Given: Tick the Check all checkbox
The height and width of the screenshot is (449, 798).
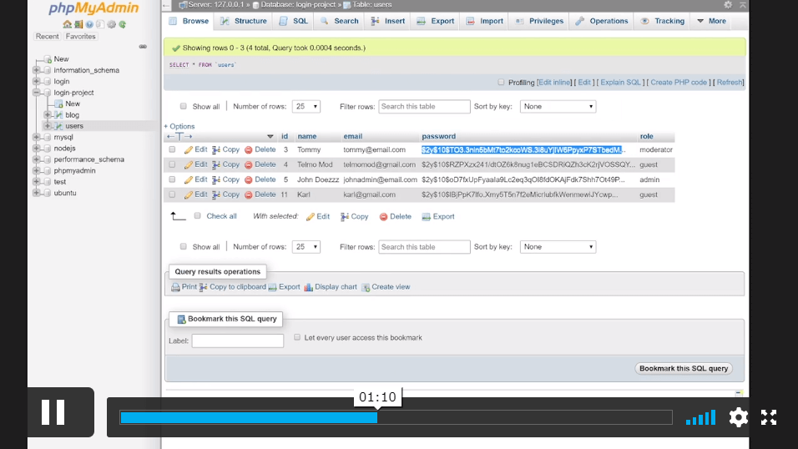Looking at the screenshot, I should tap(198, 216).
